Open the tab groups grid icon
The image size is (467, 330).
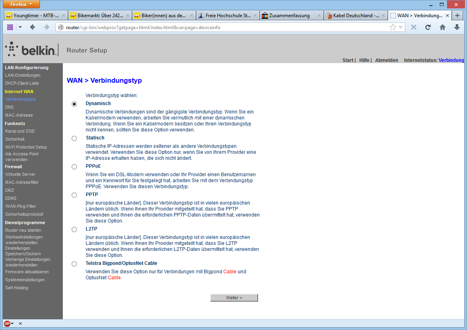pyautogui.click(x=10, y=27)
